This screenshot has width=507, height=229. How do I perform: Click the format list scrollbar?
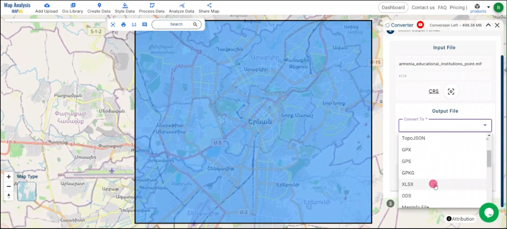489,158
